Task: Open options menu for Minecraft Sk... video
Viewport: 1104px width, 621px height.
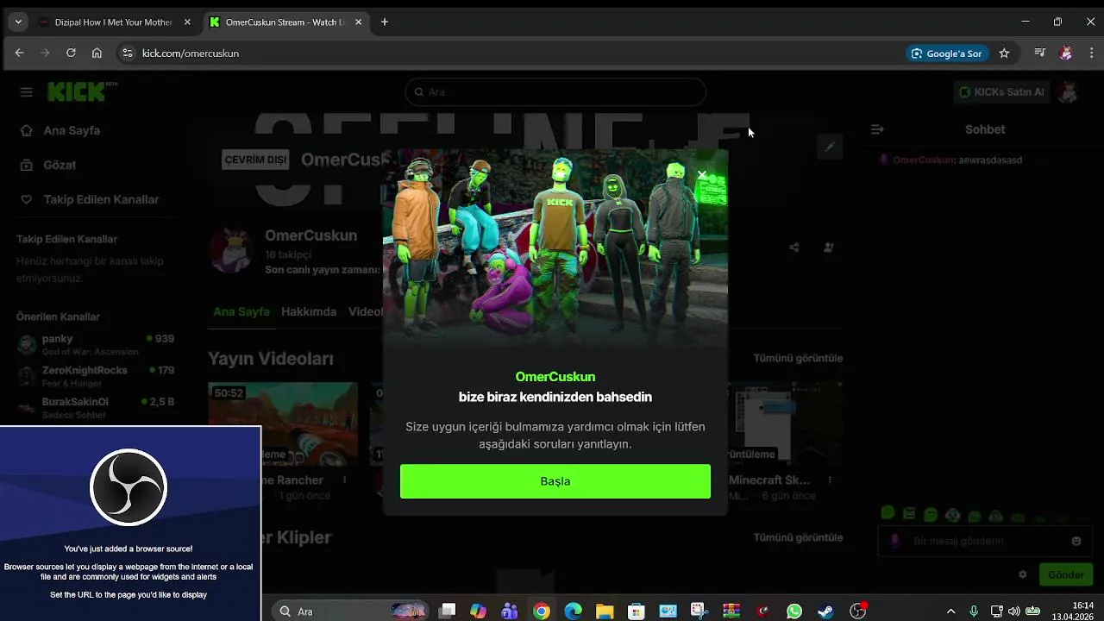Action: [830, 480]
